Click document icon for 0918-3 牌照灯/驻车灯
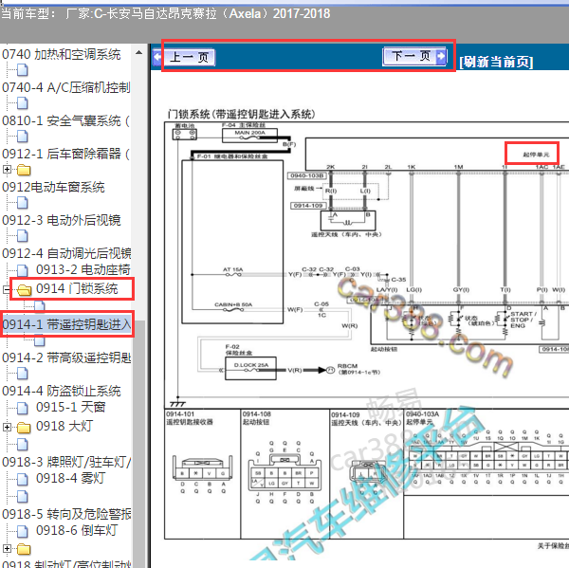This screenshot has height=568, width=569. [23, 444]
